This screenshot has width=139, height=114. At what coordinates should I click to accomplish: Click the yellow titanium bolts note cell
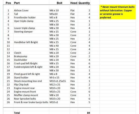point(118,12)
